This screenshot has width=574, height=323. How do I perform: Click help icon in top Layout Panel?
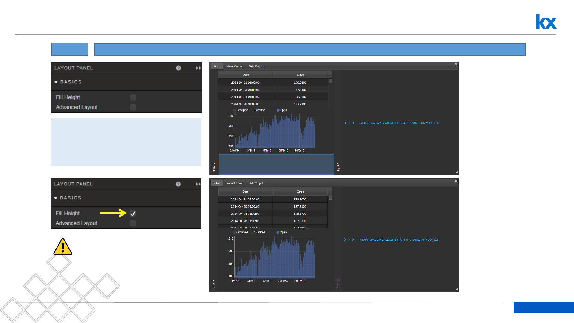(x=178, y=68)
